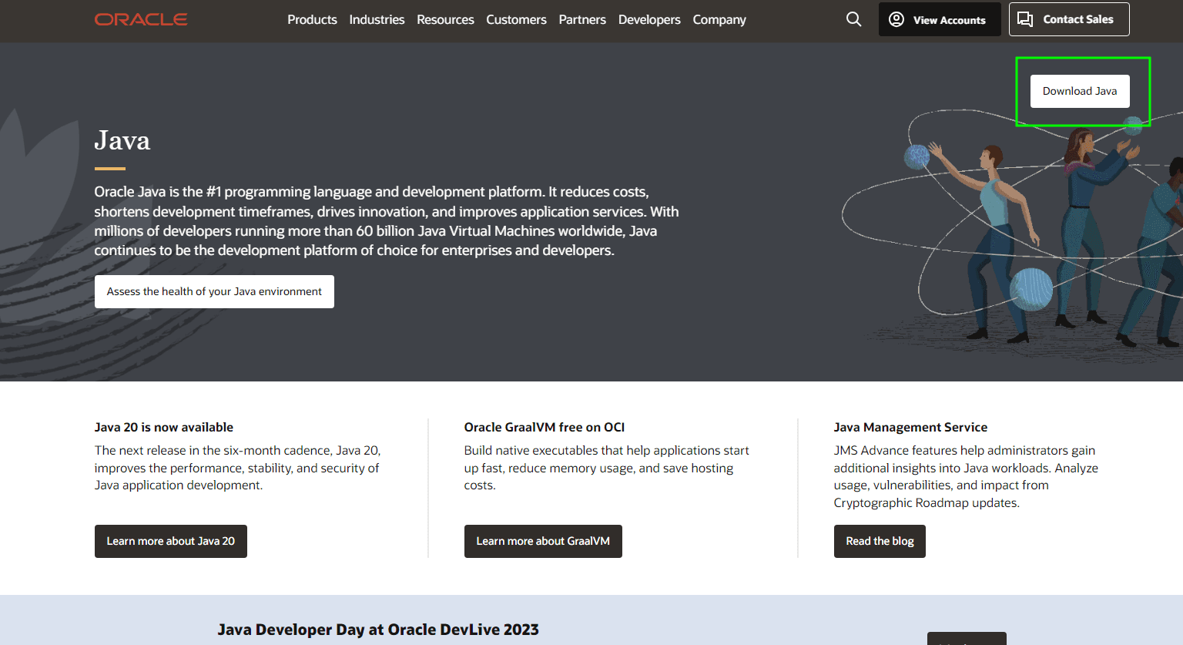1183x645 pixels.
Task: Click the Oracle logo
Action: [x=141, y=19]
